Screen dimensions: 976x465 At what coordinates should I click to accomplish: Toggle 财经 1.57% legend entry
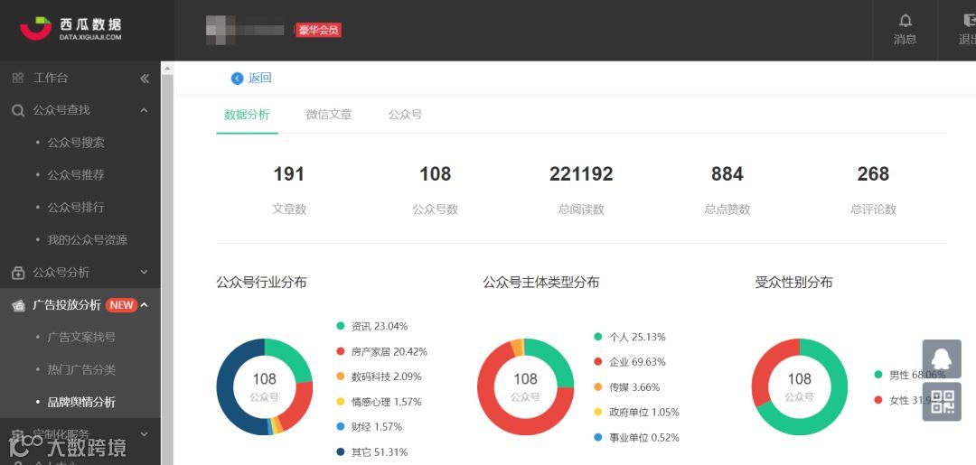369,426
